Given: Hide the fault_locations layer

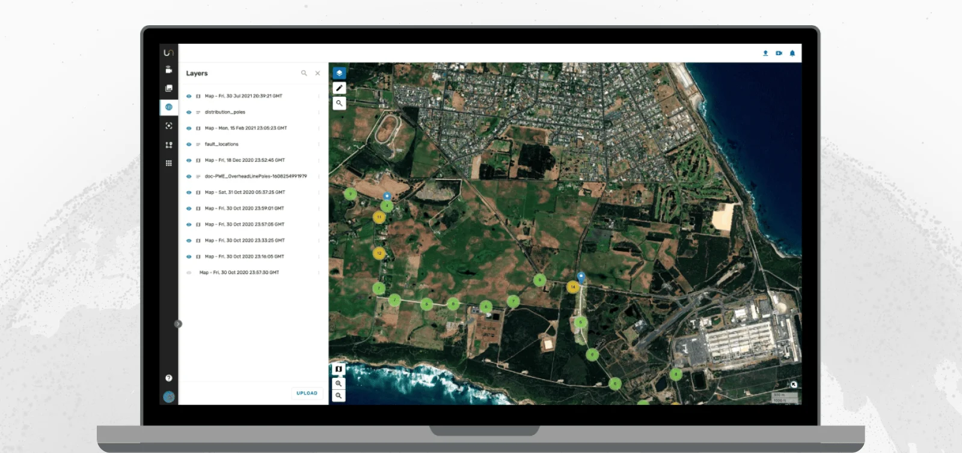Looking at the screenshot, I should pos(189,144).
